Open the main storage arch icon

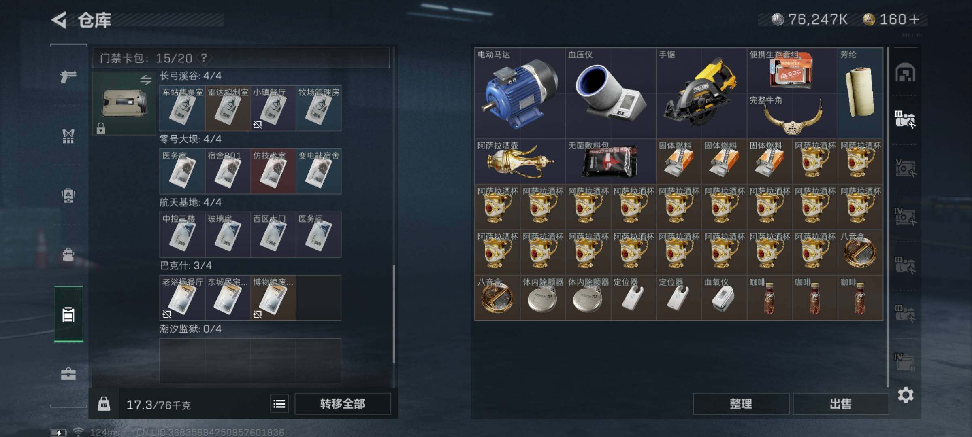tap(905, 72)
